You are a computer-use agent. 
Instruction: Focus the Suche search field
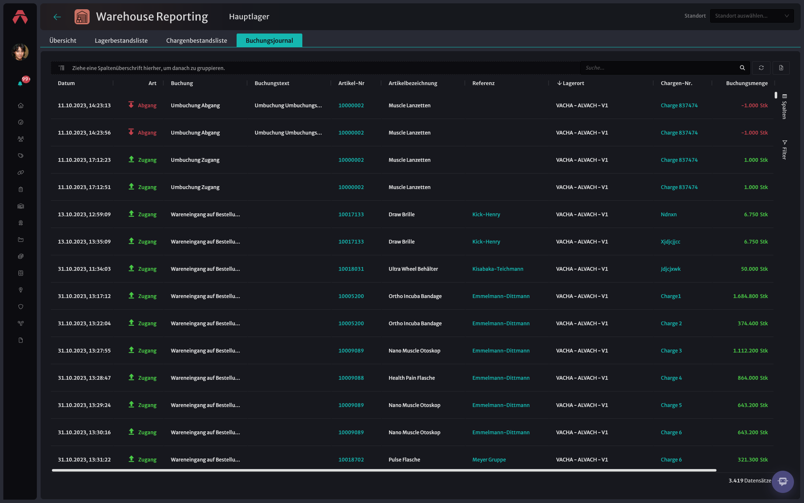click(660, 68)
